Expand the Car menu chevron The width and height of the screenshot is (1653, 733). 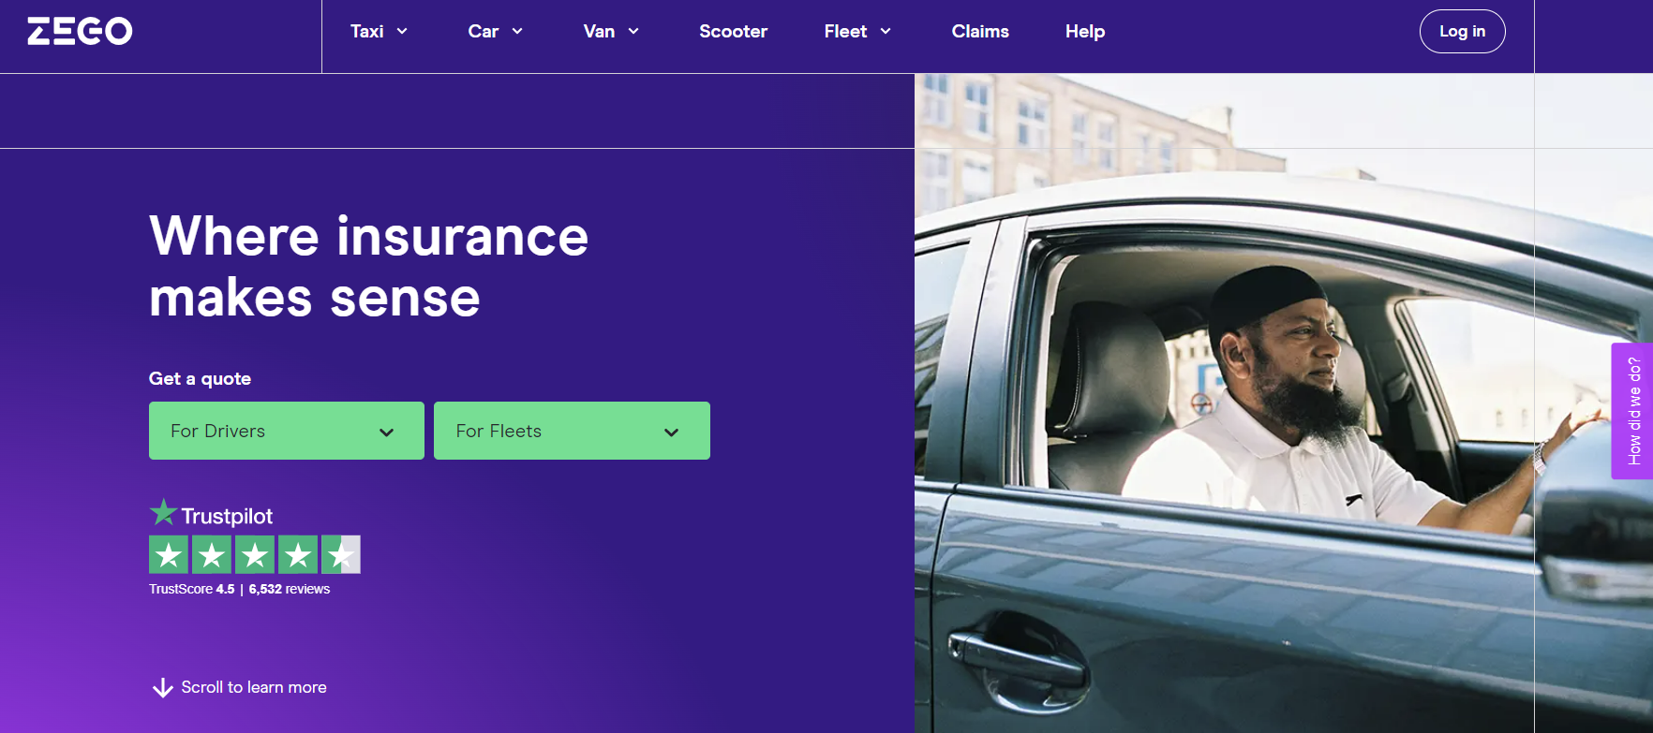517,31
